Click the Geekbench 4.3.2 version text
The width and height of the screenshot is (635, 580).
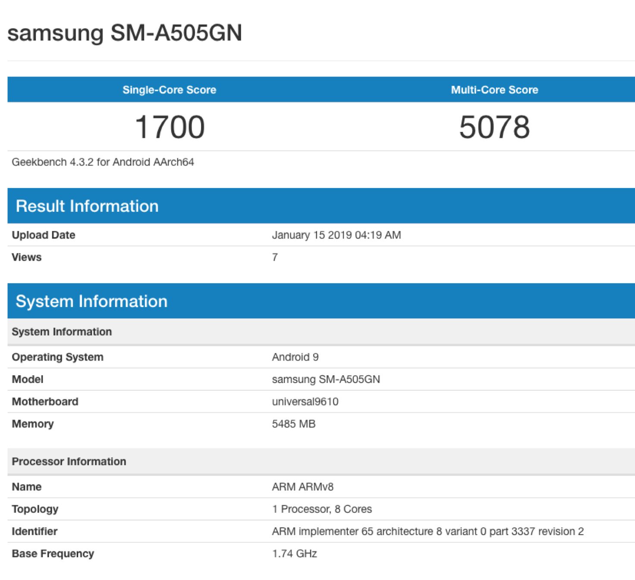click(103, 162)
